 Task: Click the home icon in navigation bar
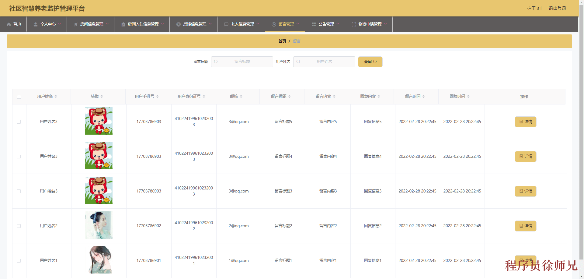(x=9, y=24)
